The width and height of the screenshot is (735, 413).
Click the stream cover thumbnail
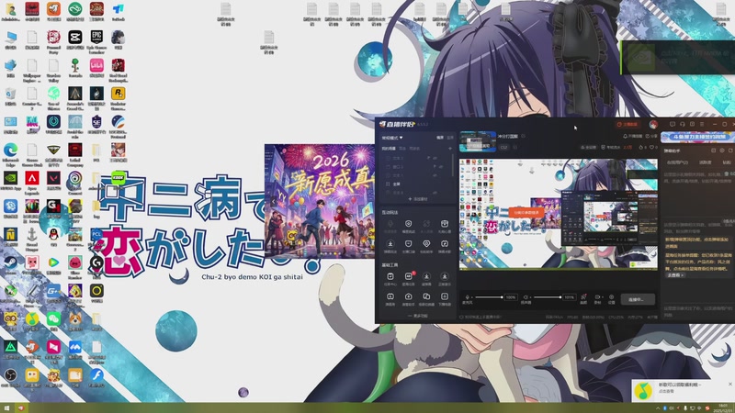[477, 141]
